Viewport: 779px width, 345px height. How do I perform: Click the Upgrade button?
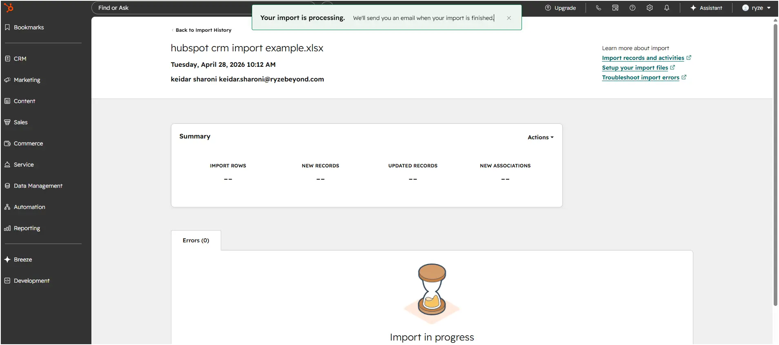pos(560,8)
